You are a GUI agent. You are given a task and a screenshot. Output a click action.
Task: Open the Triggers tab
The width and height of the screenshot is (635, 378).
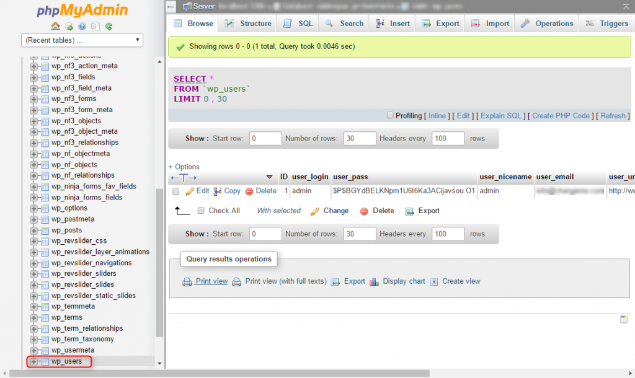point(607,24)
